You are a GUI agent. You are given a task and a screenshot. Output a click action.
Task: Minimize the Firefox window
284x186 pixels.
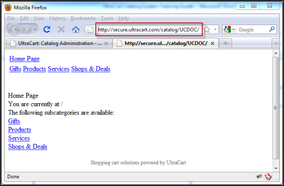coord(242,6)
